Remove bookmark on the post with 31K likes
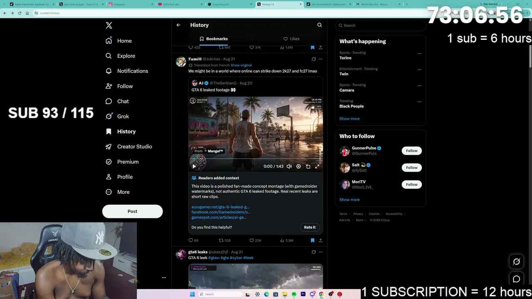 click(313, 47)
